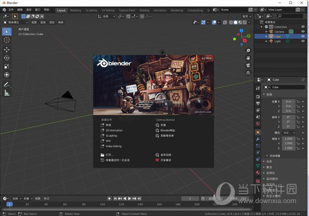309x216 pixels.
Task: Select the Cursor tool
Action: pyautogui.click(x=7, y=40)
